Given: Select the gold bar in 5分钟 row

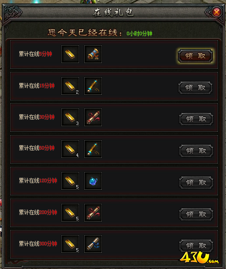Looking at the screenshot, I should 70,54.
